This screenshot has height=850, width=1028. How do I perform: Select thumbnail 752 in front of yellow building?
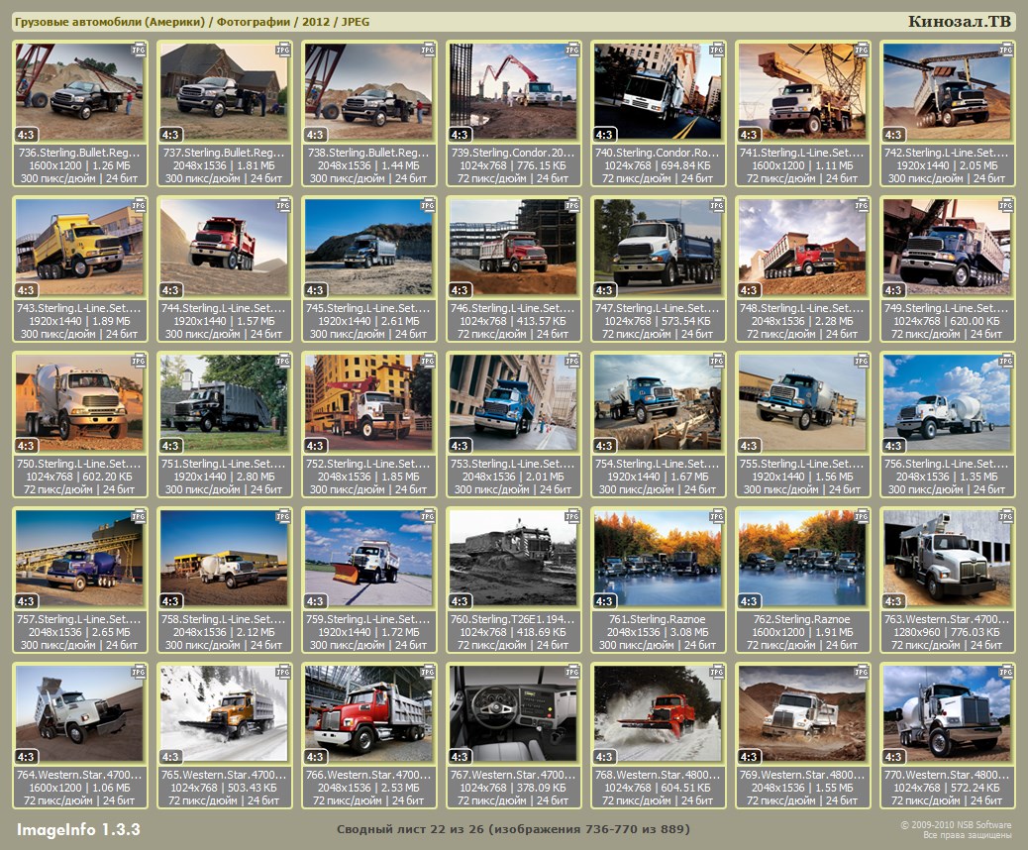pos(368,403)
